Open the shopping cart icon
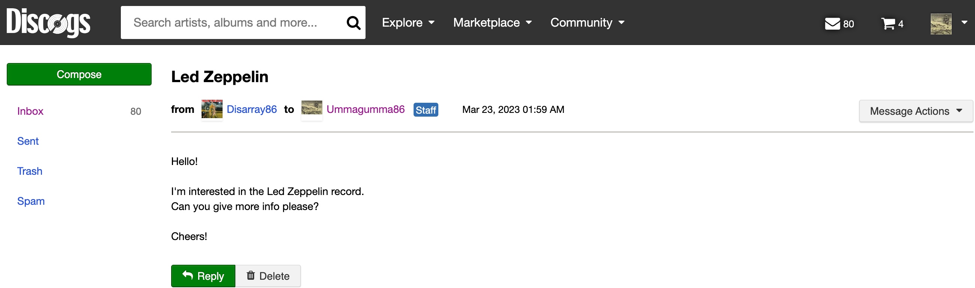 [888, 24]
